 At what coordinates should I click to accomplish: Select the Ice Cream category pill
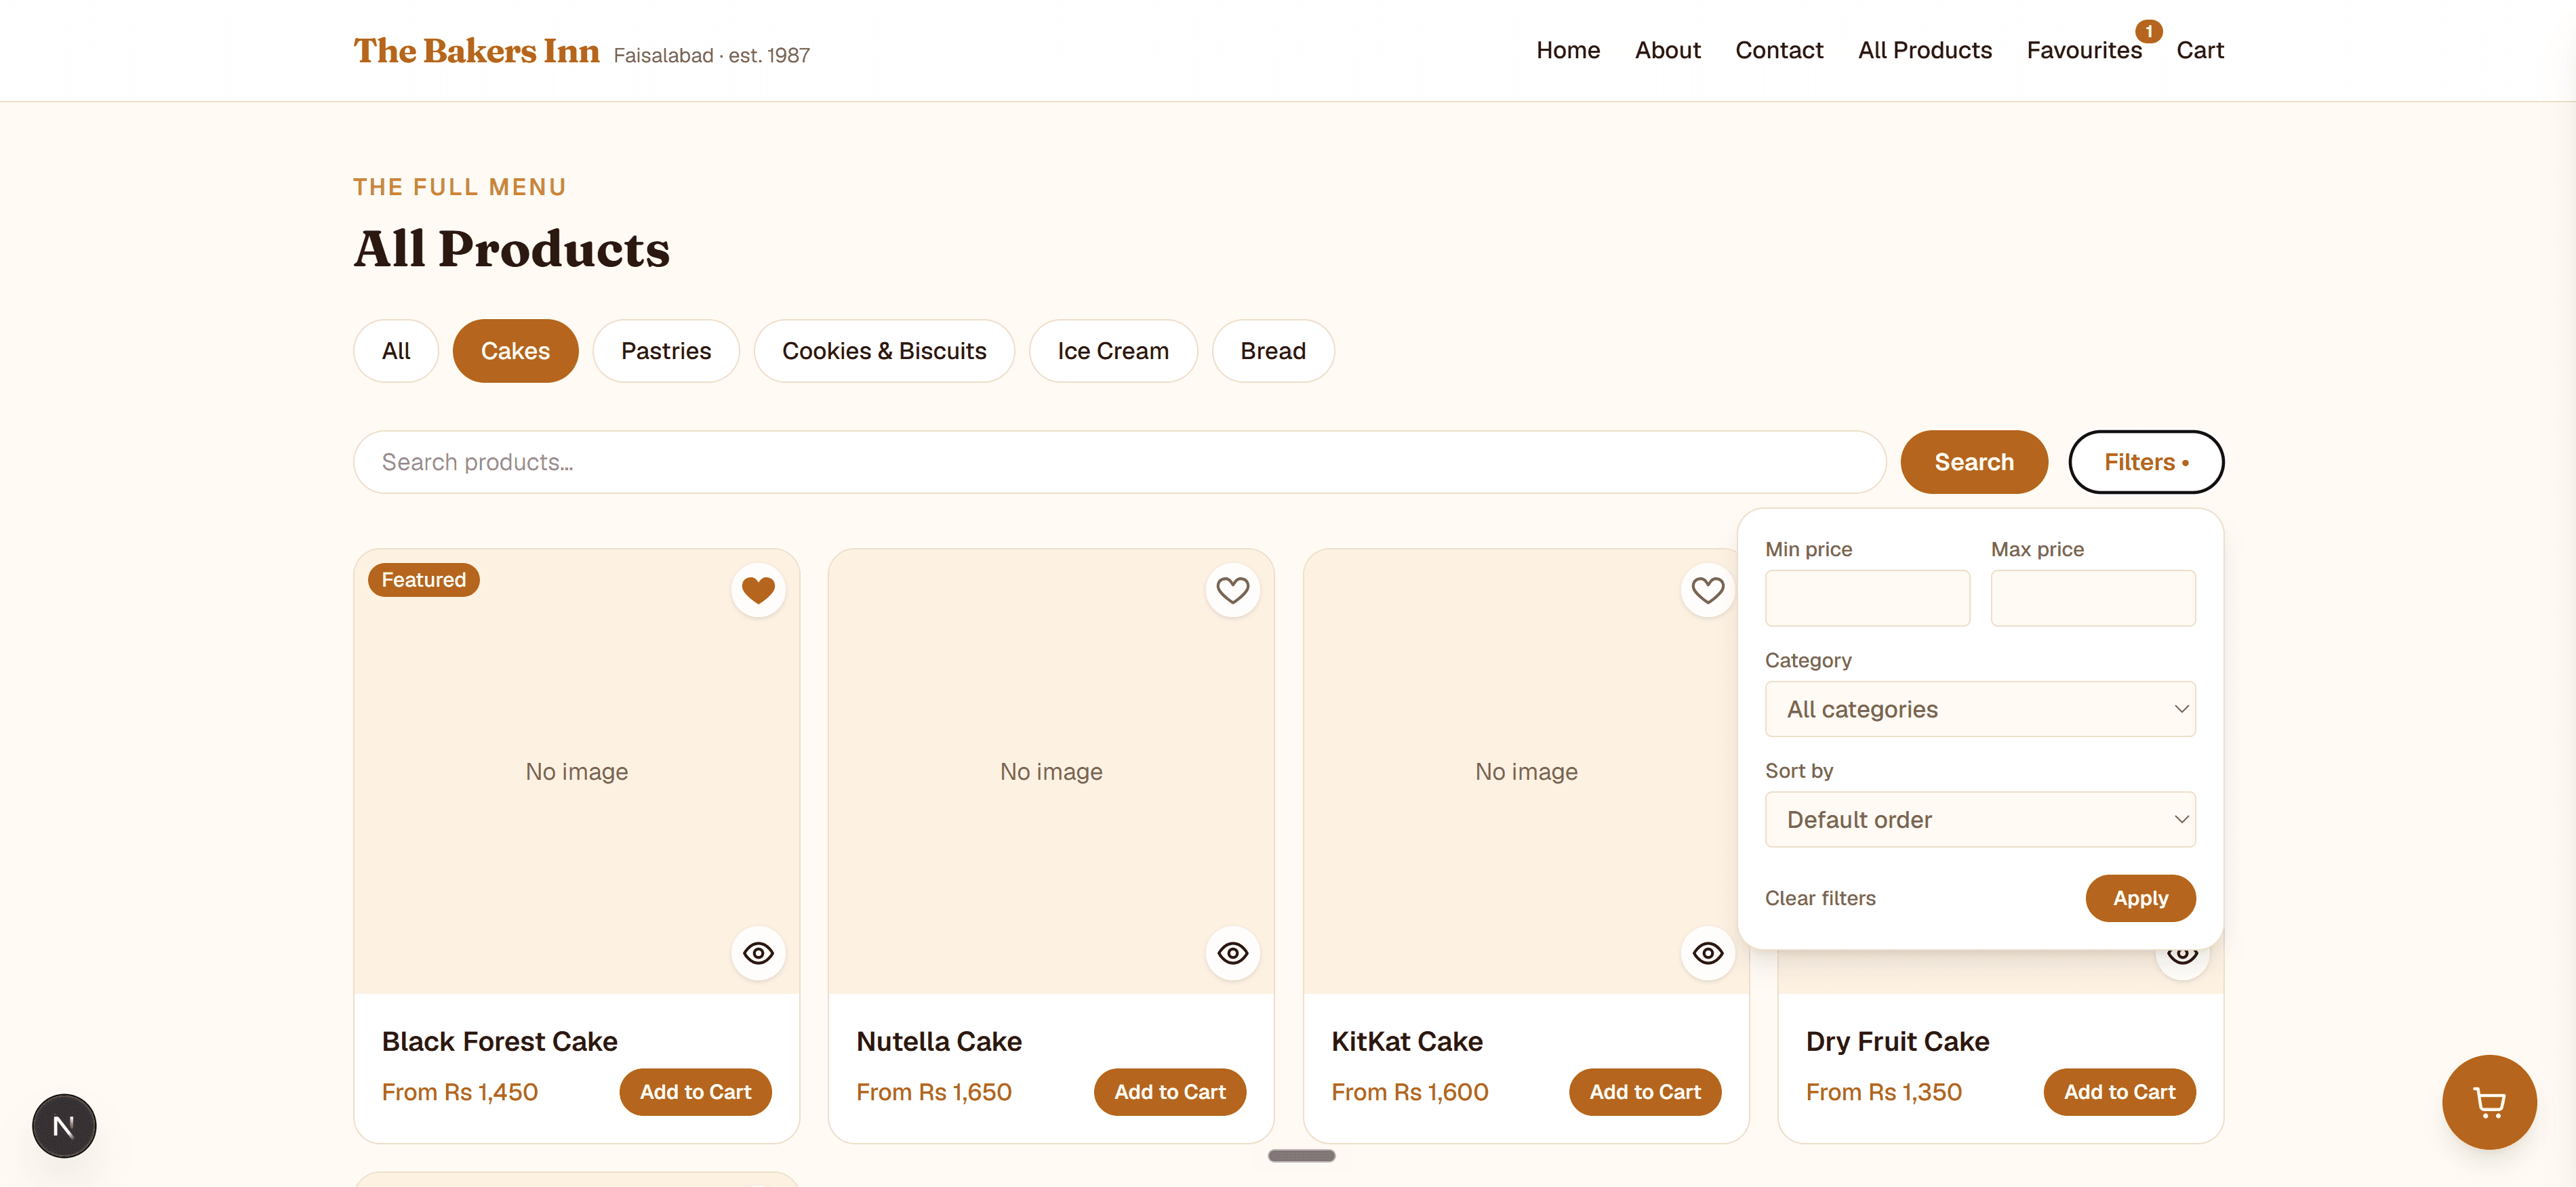click(1113, 351)
